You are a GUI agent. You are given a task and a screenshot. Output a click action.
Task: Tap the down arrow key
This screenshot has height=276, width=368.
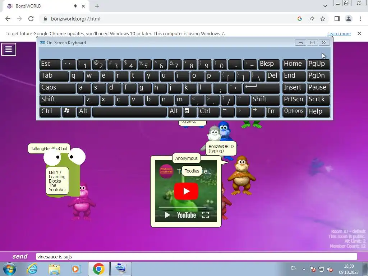243,111
